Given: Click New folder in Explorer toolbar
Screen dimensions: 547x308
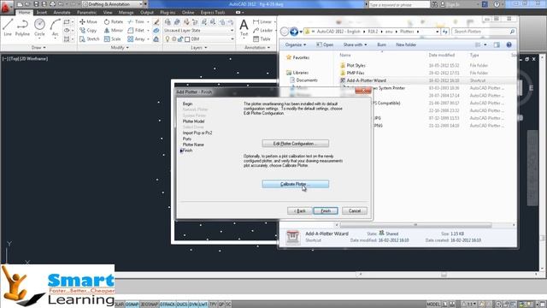Looking at the screenshot, I should [x=406, y=44].
